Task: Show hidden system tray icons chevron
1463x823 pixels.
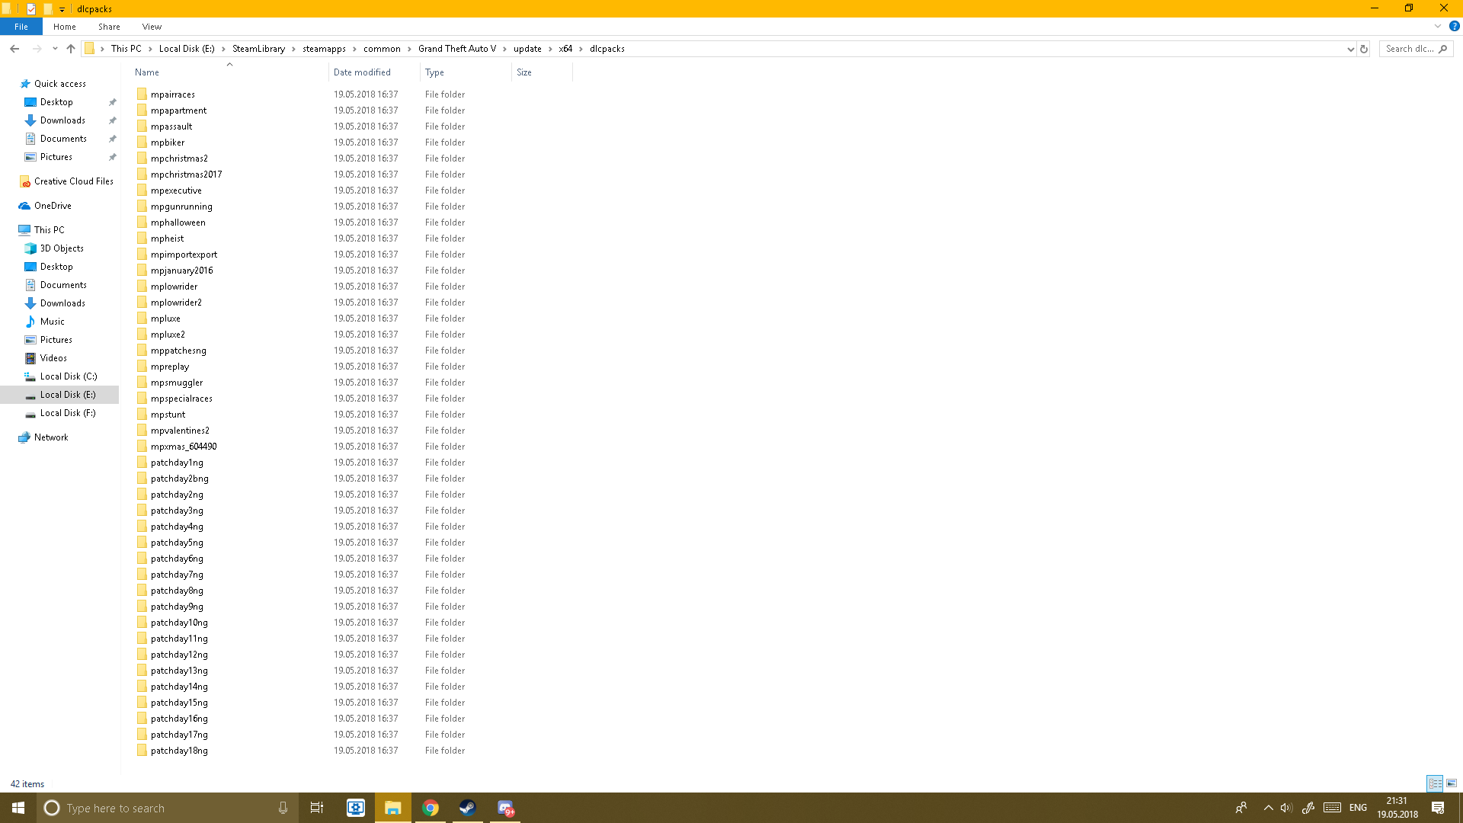Action: click(1268, 808)
